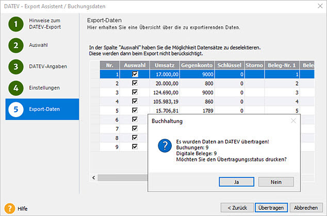Click Beleg-Nr. 1 cell in row 4
Image resolution: width=327 pixels, height=216 pixels.
(282, 102)
